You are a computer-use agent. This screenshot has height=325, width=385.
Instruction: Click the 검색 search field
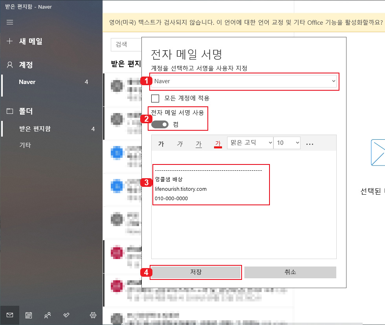(x=126, y=44)
